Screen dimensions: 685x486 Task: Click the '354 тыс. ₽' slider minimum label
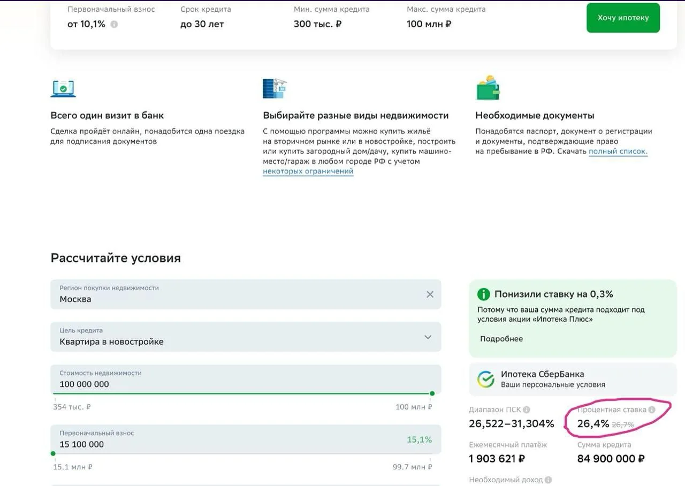coord(72,407)
